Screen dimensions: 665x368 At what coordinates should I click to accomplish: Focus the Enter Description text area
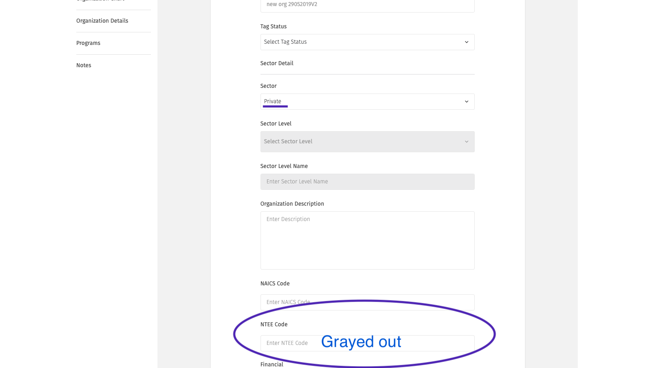coord(367,240)
